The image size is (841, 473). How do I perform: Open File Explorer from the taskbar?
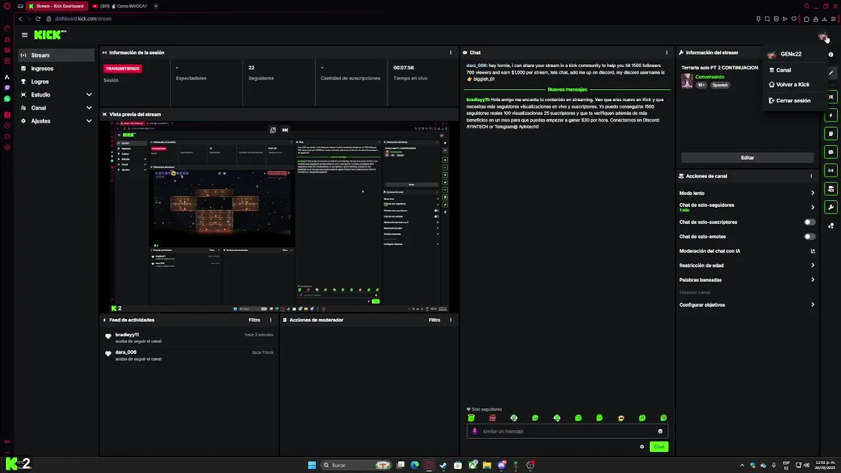coord(487,465)
